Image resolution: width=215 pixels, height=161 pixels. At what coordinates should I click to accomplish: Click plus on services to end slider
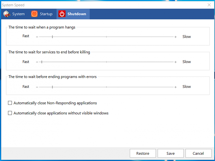[175, 62]
